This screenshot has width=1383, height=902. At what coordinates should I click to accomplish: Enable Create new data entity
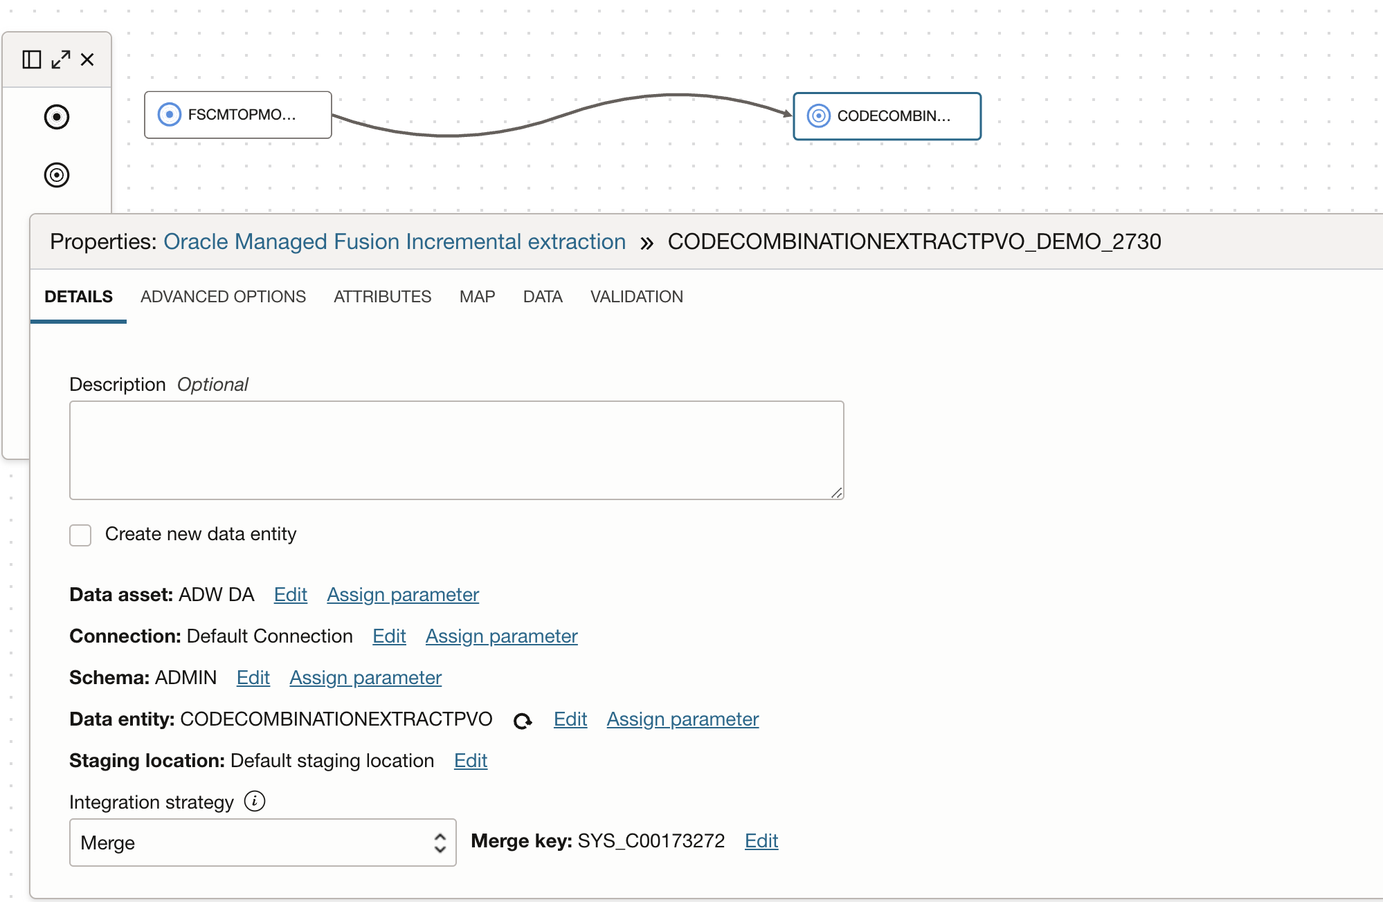click(x=80, y=534)
